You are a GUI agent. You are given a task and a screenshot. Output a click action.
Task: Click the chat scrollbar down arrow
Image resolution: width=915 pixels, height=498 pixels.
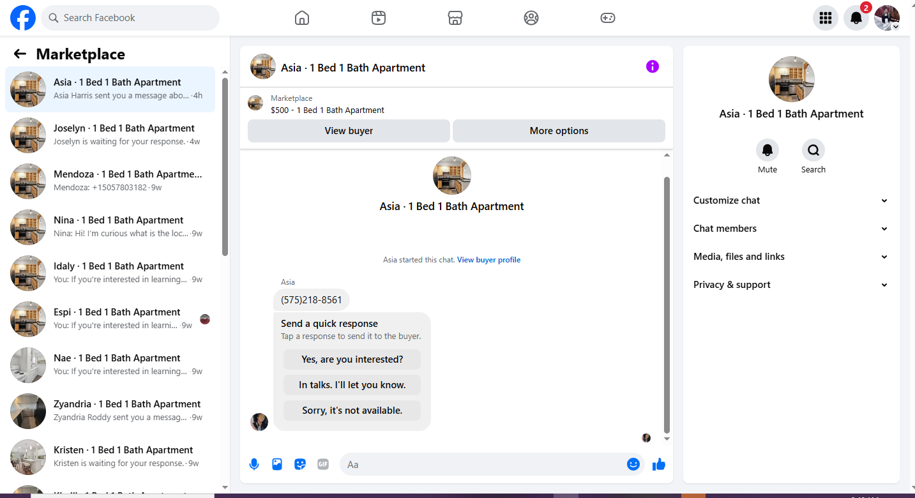pyautogui.click(x=667, y=439)
